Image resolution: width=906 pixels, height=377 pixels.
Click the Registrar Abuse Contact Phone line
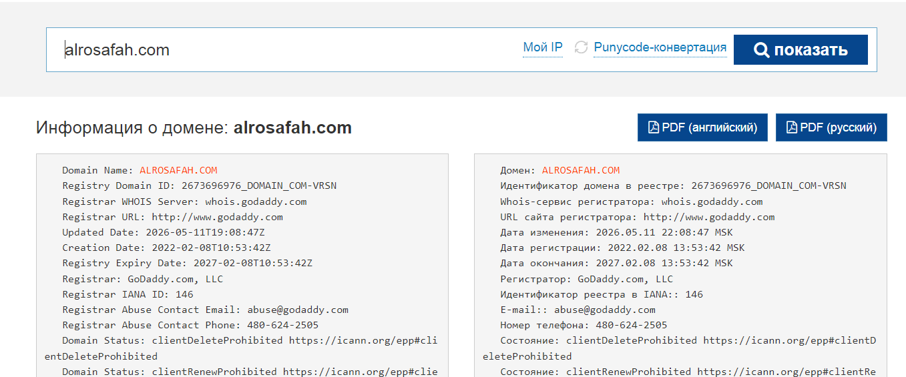pos(190,325)
